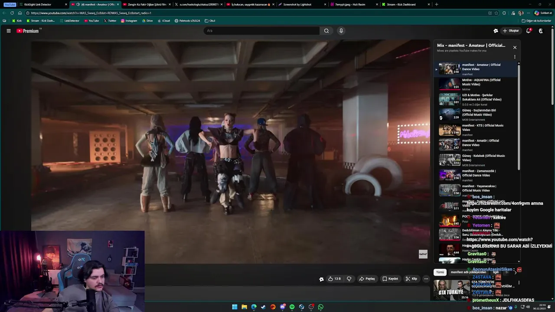Go to YouTube Premium home logo
The image size is (555, 312).
click(x=29, y=31)
